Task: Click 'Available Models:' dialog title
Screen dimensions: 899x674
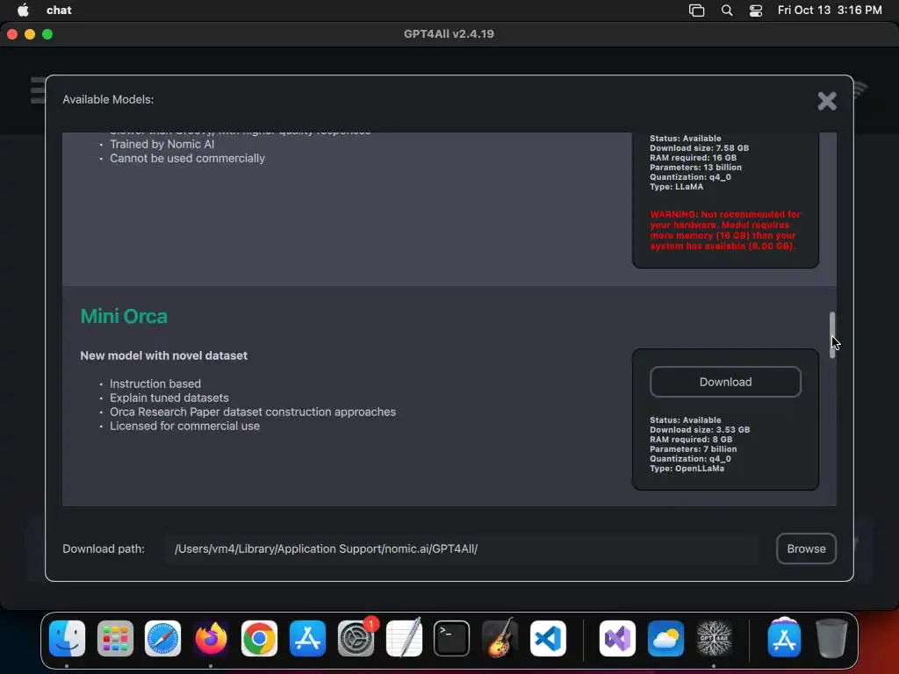Action: 108,99
